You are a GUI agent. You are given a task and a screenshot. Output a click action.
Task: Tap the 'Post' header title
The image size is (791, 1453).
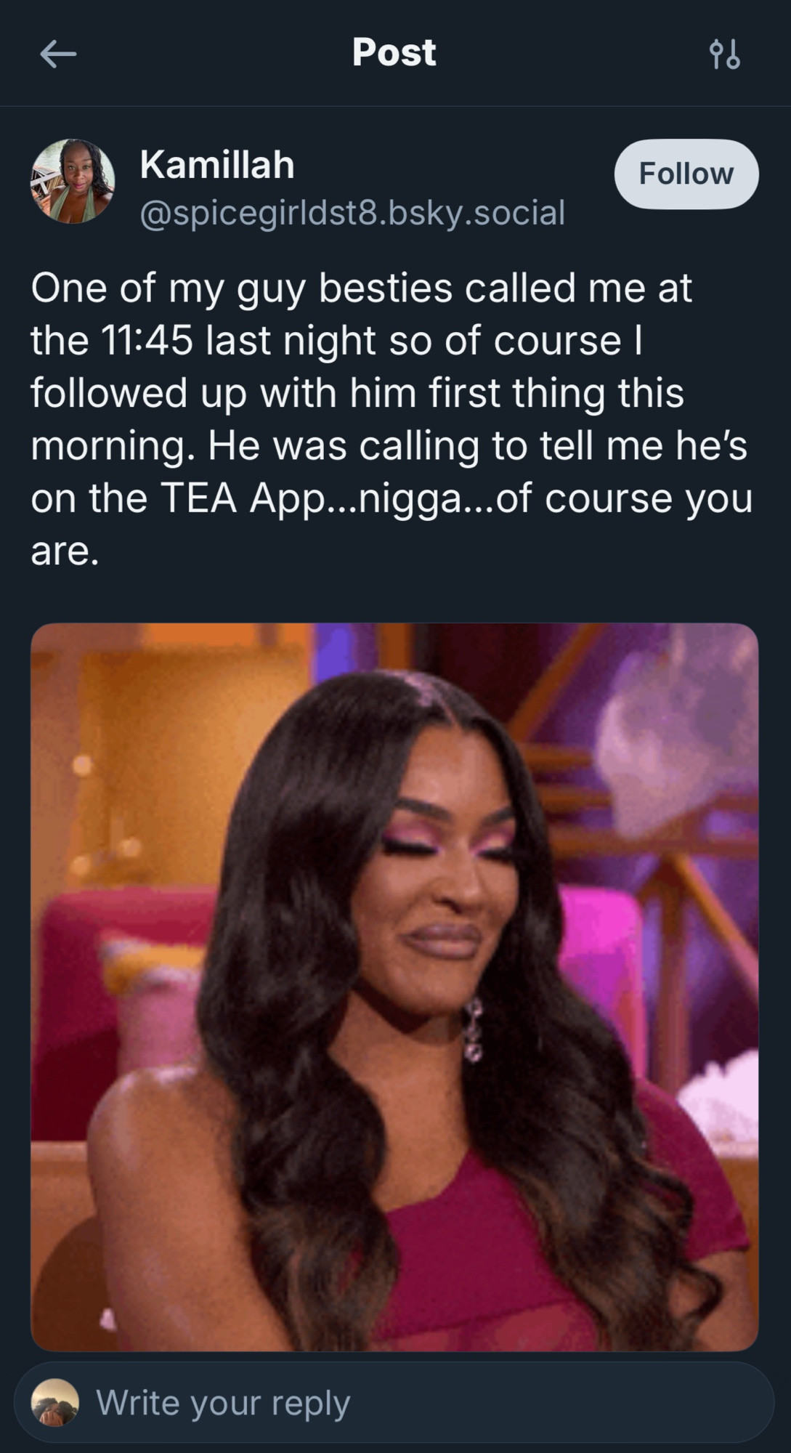pyautogui.click(x=394, y=52)
